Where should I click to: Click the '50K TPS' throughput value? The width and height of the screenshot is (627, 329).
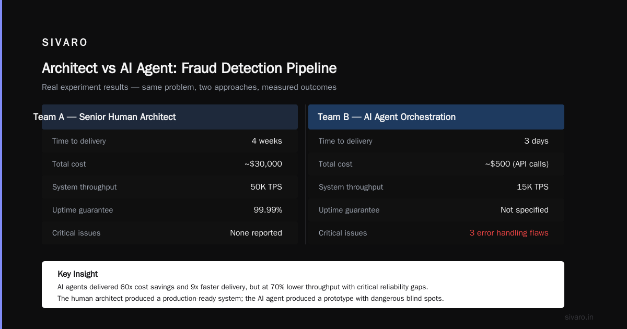click(x=266, y=187)
